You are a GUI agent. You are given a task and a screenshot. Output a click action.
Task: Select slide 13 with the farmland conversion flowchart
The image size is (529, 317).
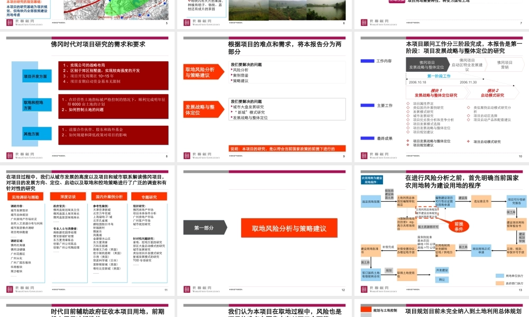pos(442,230)
